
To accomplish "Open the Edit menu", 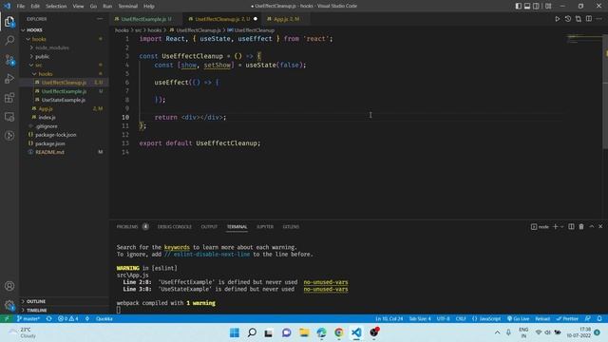I will (35, 7).
